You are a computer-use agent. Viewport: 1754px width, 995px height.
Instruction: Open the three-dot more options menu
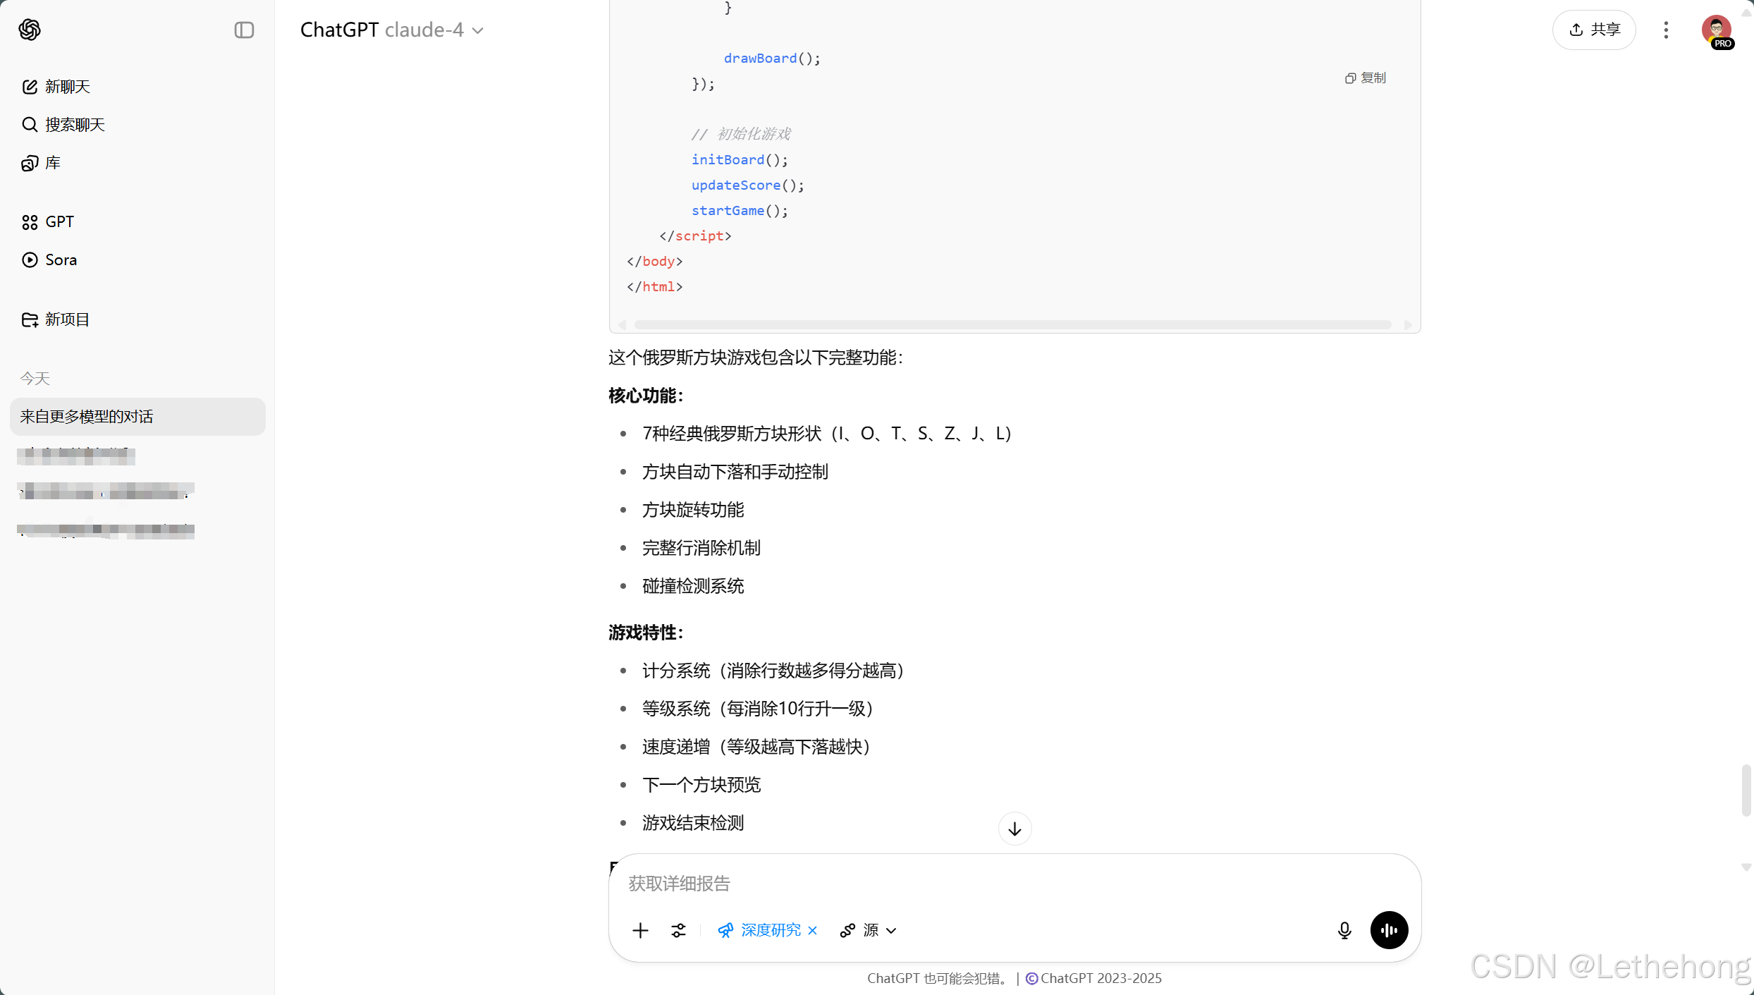pos(1666,30)
